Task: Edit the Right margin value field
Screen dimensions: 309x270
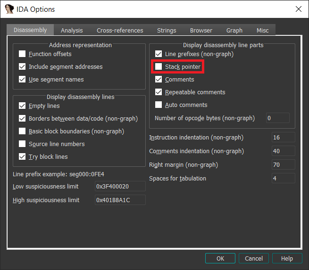Action: tap(284, 164)
